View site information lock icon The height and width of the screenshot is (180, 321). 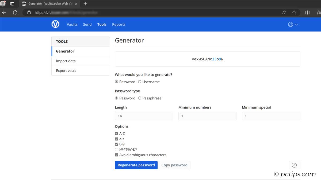point(29,13)
